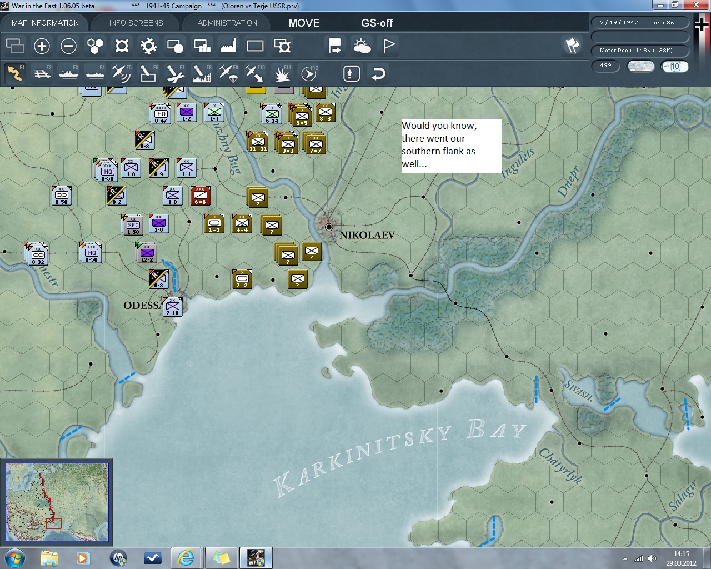
Task: Open the MAP INFORMATION tab
Action: pos(45,23)
